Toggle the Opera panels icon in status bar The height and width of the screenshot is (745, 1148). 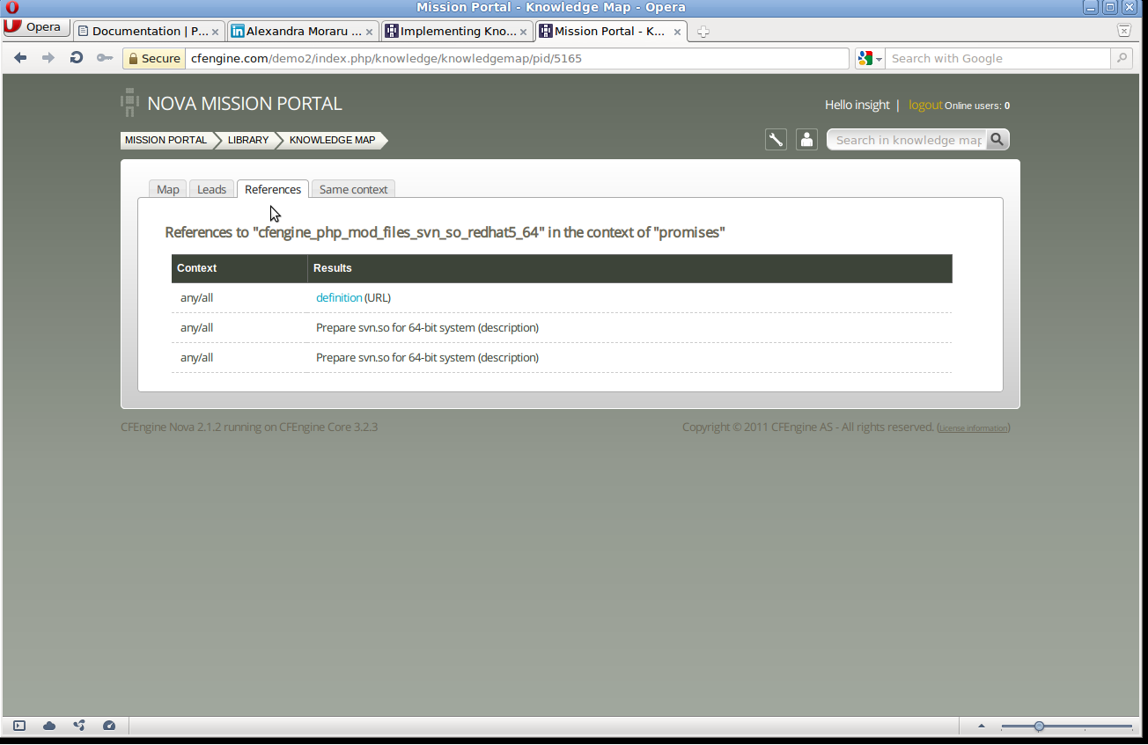[19, 726]
